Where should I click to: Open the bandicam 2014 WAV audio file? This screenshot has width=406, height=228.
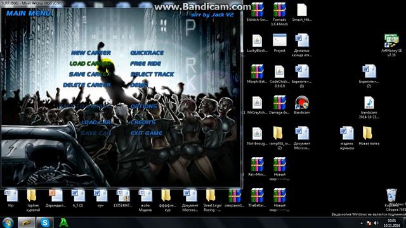[369, 103]
